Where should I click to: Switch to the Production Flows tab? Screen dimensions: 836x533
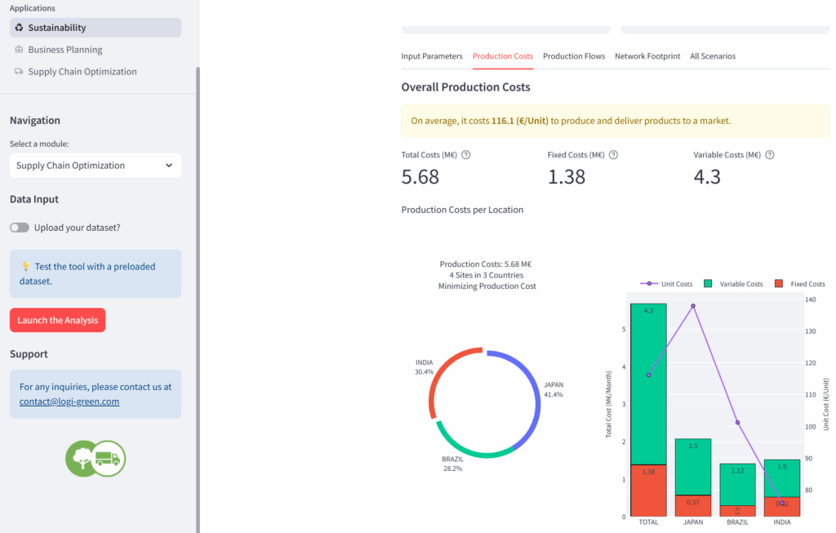pyautogui.click(x=574, y=56)
